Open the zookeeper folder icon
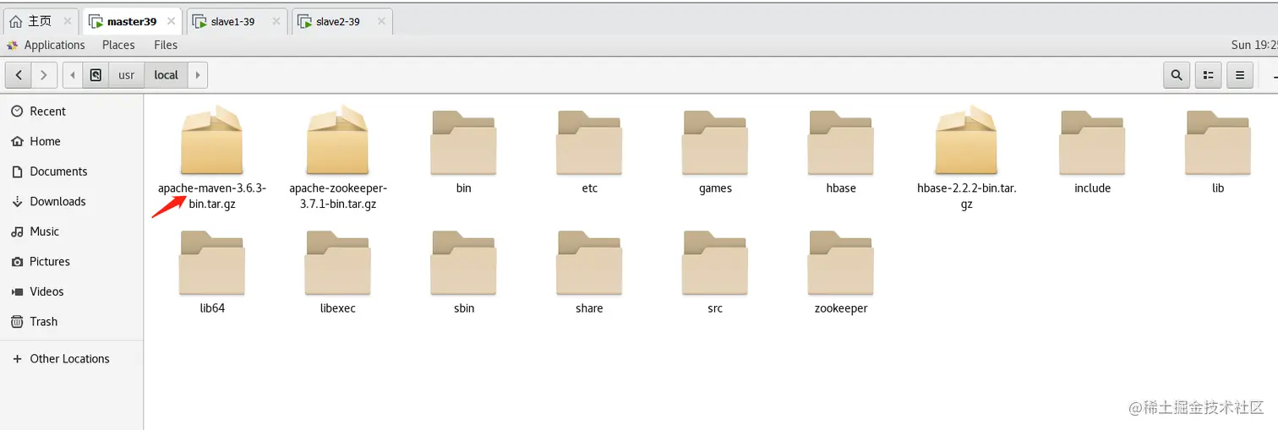1278x430 pixels. [841, 263]
